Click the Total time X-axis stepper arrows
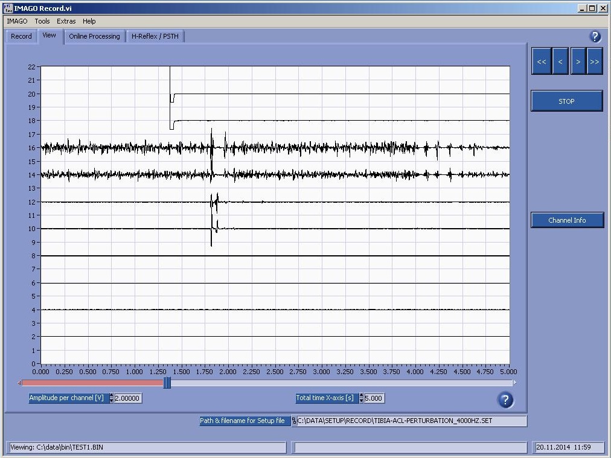This screenshot has width=611, height=458. click(362, 398)
